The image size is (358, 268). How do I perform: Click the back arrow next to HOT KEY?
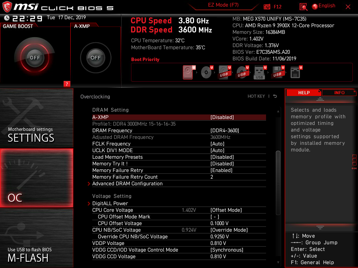(x=275, y=96)
